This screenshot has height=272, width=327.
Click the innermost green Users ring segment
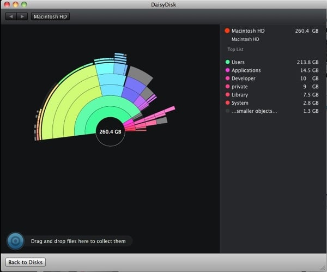coord(104,114)
